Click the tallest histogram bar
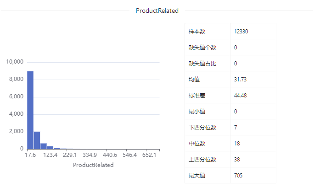Image resolution: width=314 pixels, height=193 pixels. click(30, 110)
